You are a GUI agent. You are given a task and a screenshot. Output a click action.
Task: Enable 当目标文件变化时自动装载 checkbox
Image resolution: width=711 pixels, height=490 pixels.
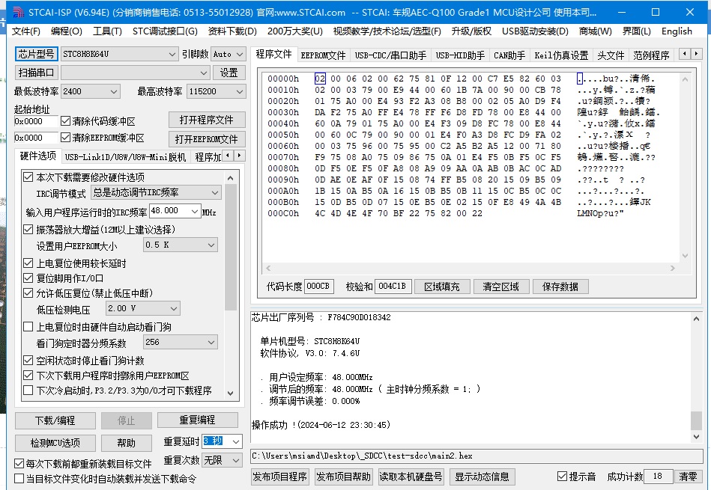pyautogui.click(x=19, y=478)
